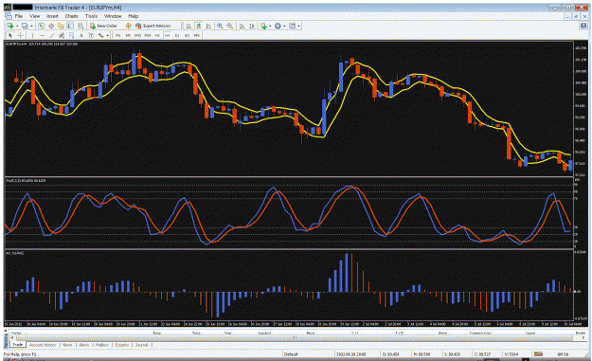This screenshot has height=361, width=592.
Task: Select the Vertical Line tool
Action: [x=32, y=35]
